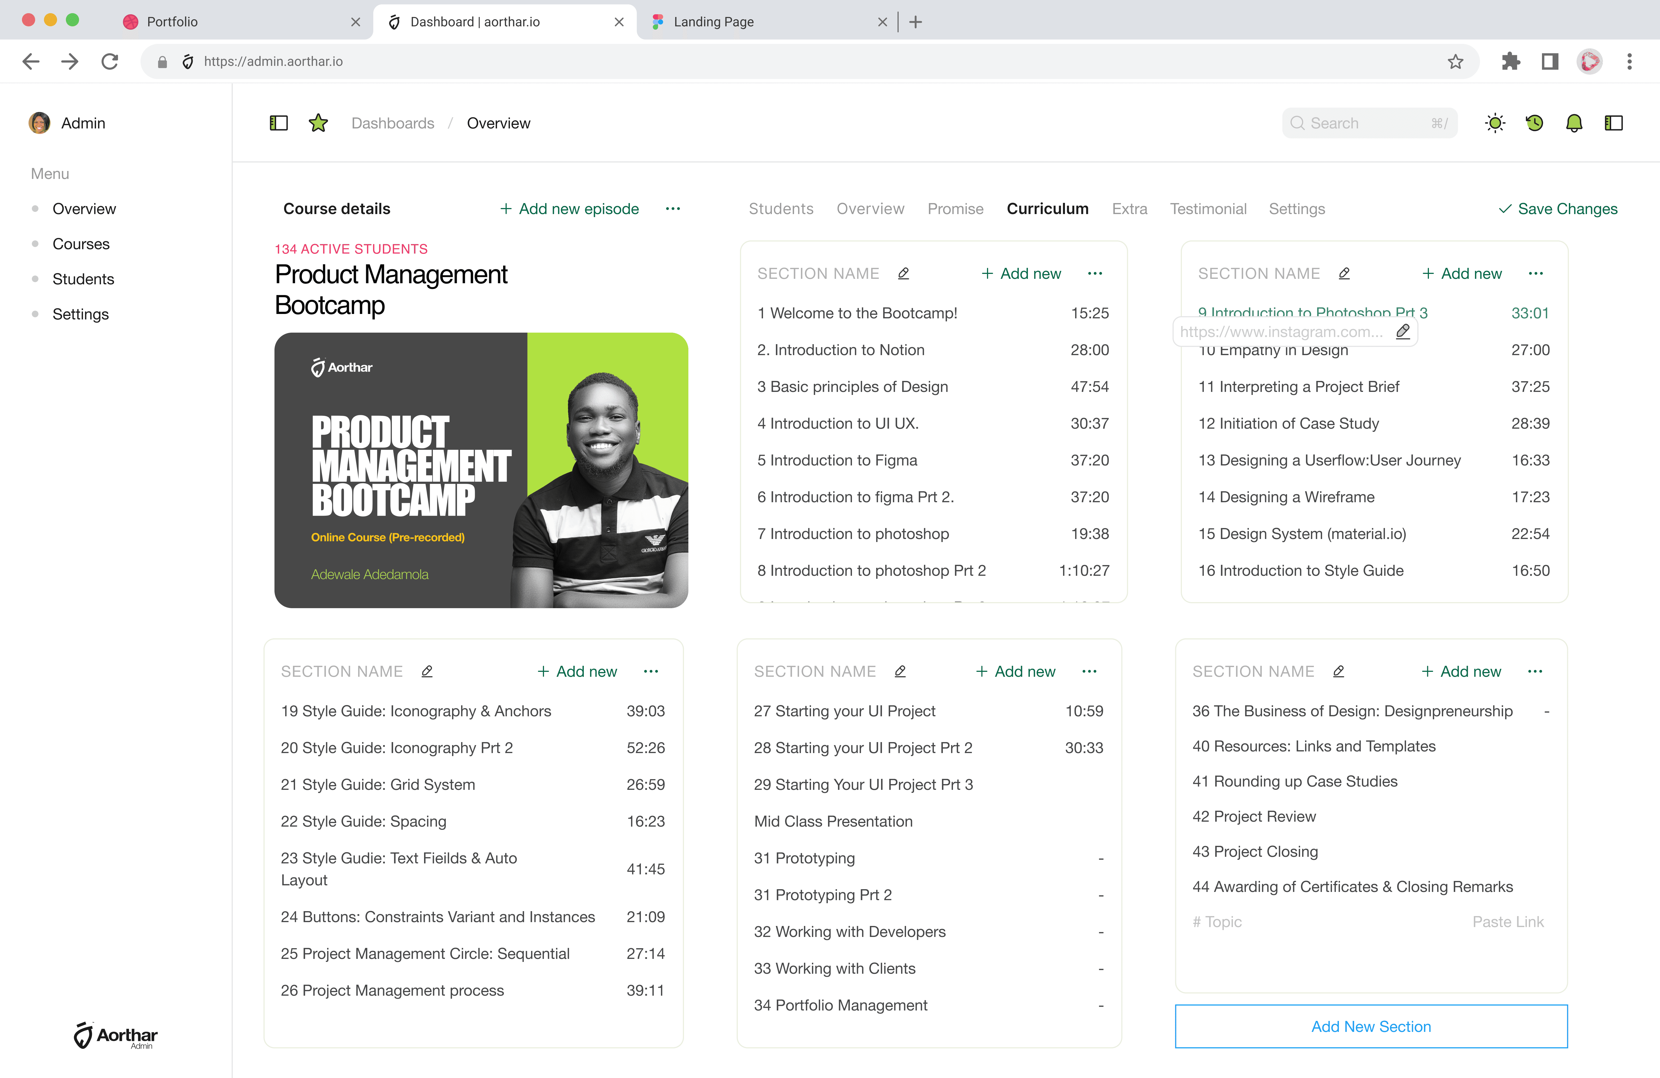Open the Overview course tab

[870, 209]
